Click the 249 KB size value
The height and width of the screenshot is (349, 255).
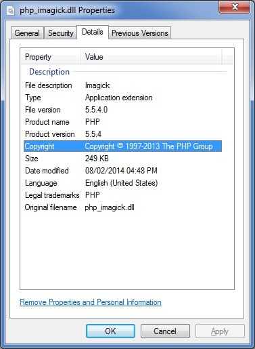click(97, 159)
